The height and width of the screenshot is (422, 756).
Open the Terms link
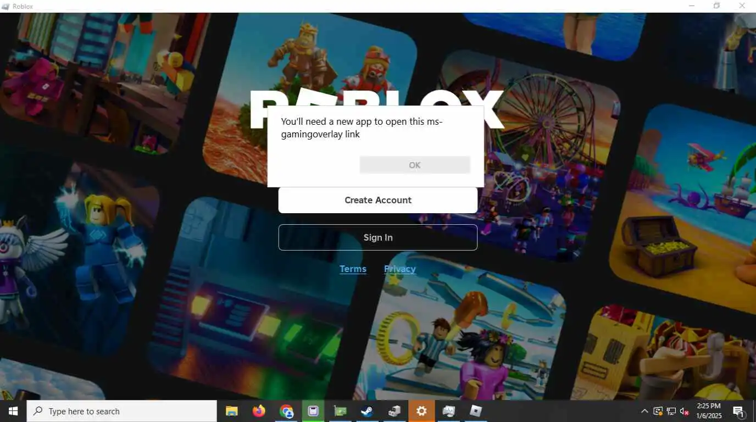[353, 269]
